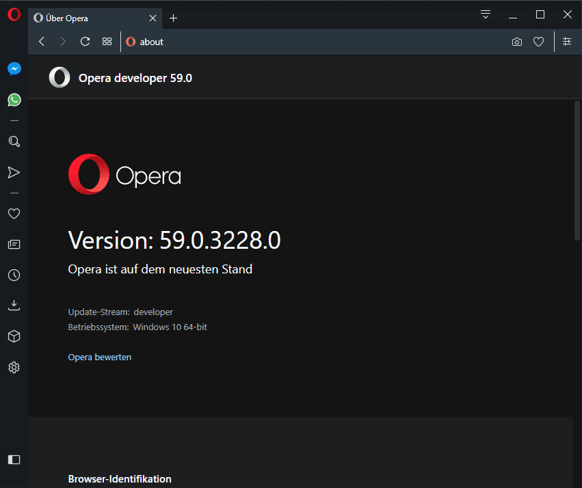Open personal news in the sidebar

click(14, 245)
